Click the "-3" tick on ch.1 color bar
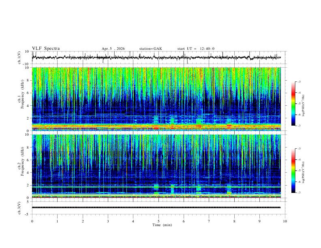 (299, 81)
